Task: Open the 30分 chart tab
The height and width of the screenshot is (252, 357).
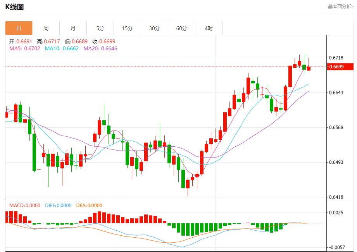Action: coord(154,28)
